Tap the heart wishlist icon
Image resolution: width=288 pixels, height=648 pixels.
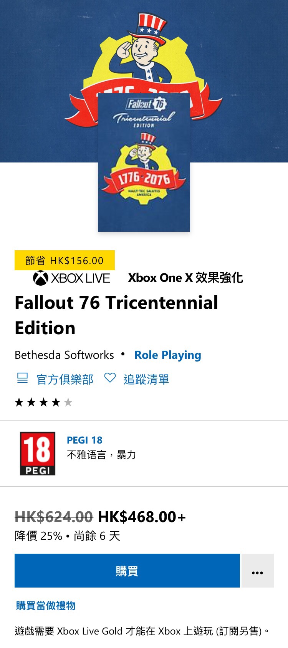110,378
